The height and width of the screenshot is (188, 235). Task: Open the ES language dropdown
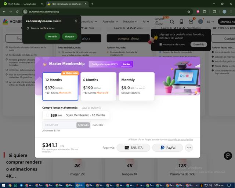[210, 22]
